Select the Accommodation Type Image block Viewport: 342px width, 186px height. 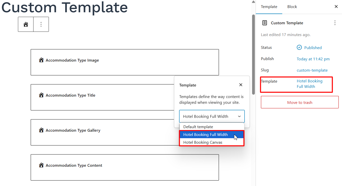click(125, 62)
